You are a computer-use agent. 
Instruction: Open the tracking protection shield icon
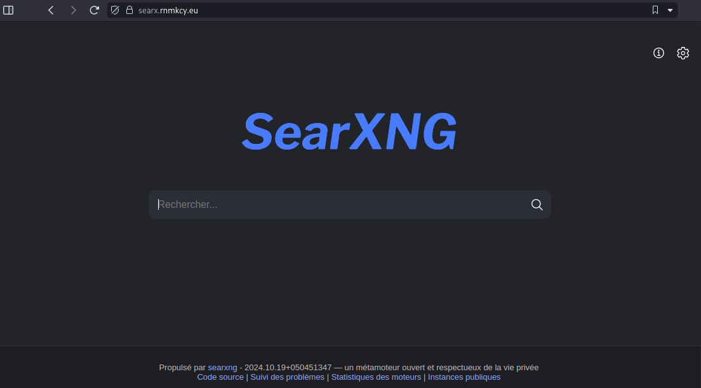[x=115, y=10]
